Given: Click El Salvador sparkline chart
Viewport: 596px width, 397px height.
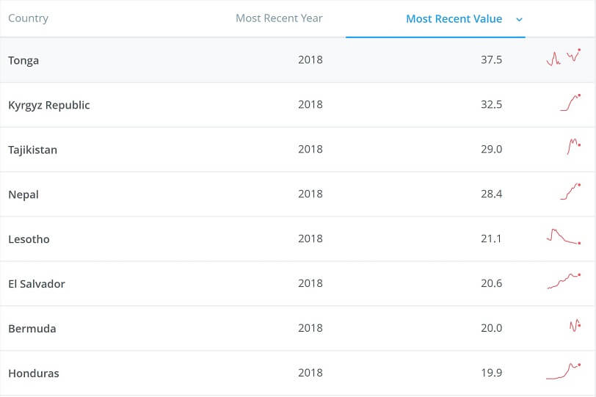Looking at the screenshot, I should click(563, 282).
